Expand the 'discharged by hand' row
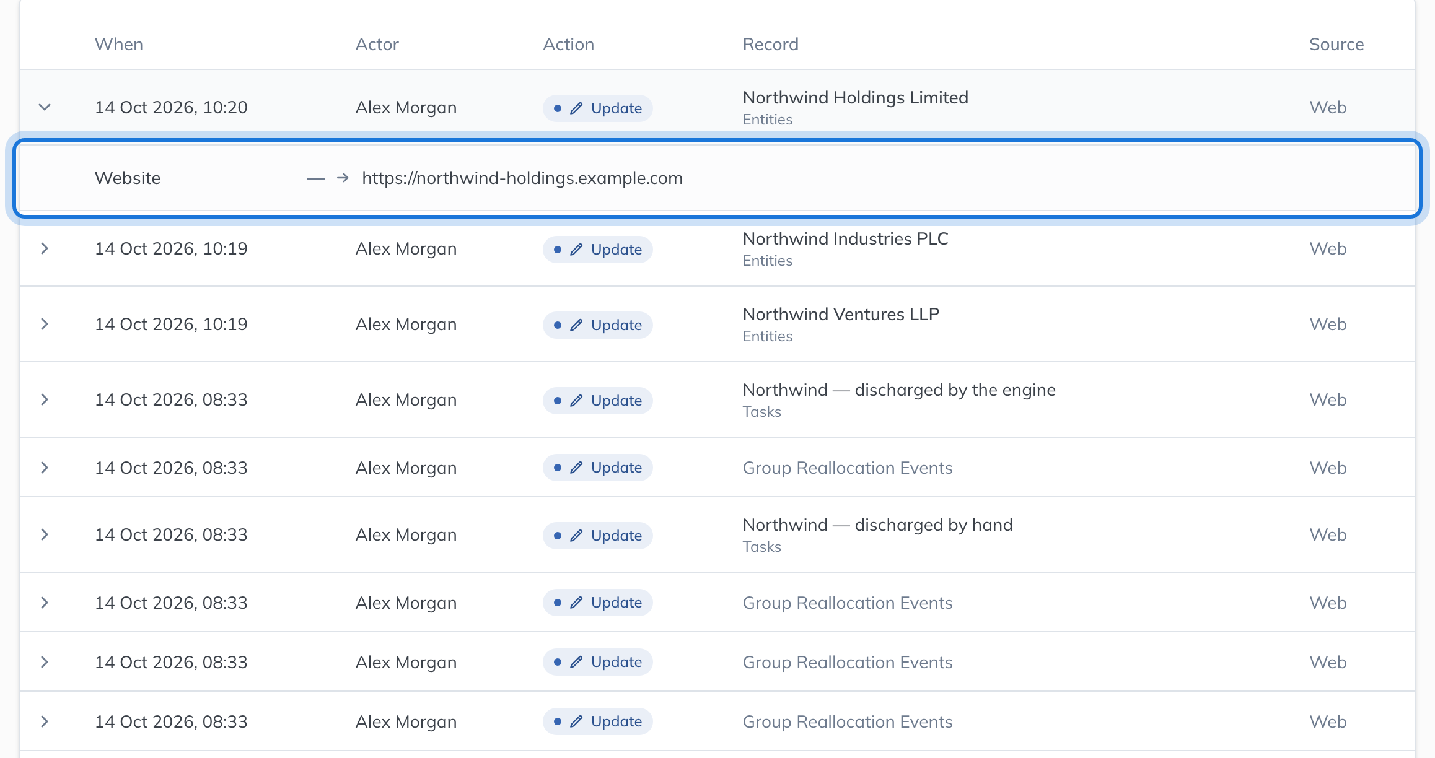Screen dimensions: 1435x758 [x=45, y=534]
